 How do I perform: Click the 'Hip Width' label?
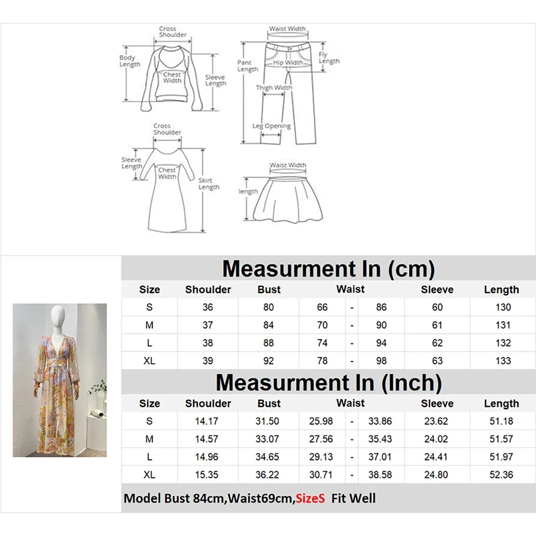pos(288,62)
